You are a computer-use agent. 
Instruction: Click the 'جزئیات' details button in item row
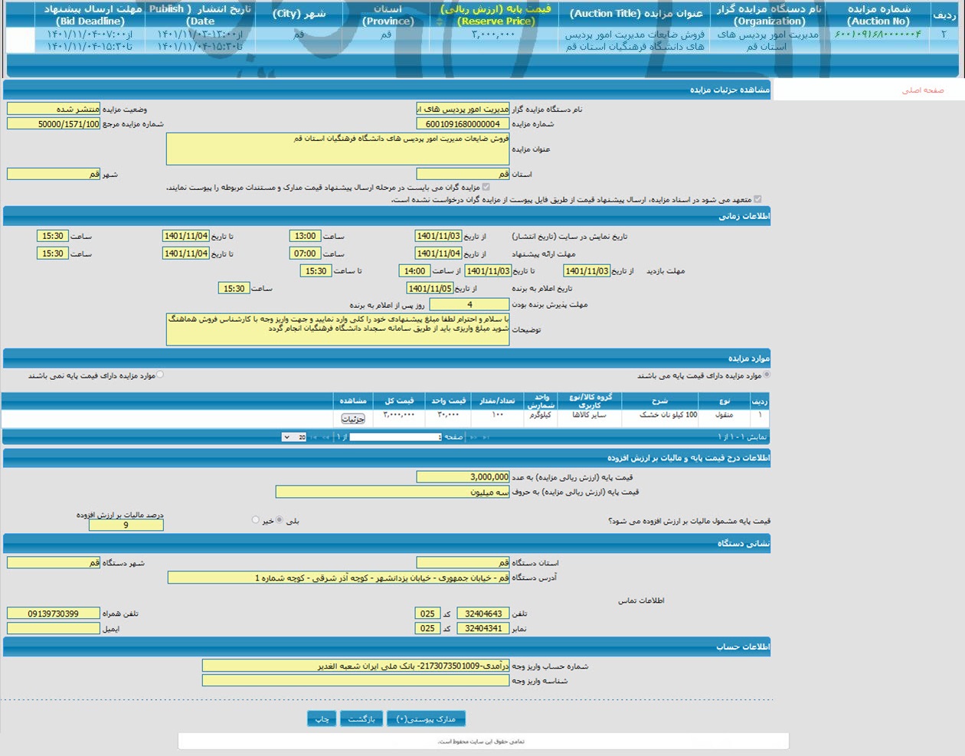coord(353,419)
